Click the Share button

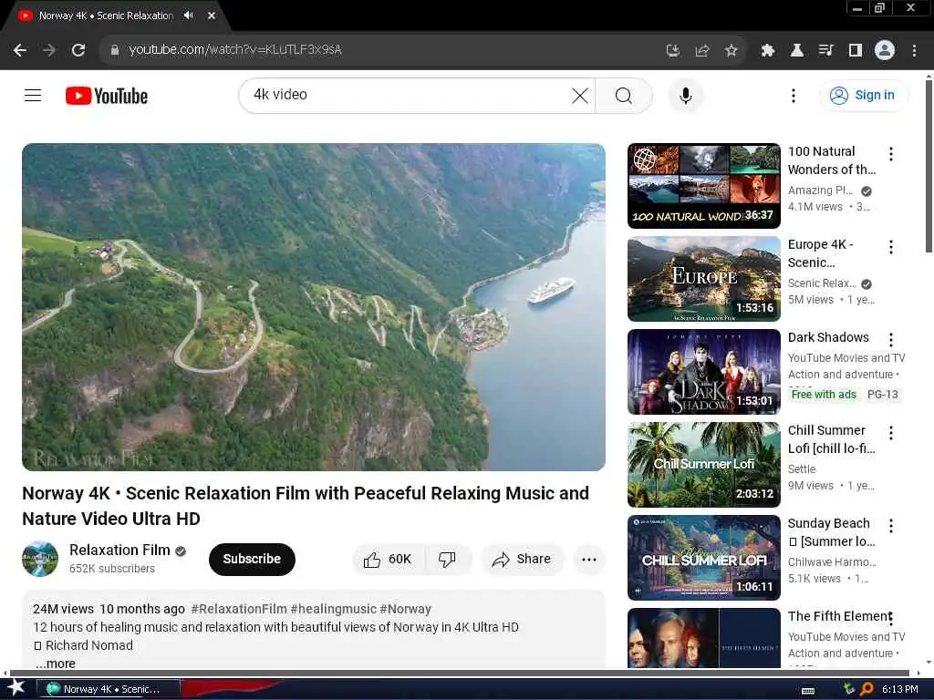click(523, 559)
